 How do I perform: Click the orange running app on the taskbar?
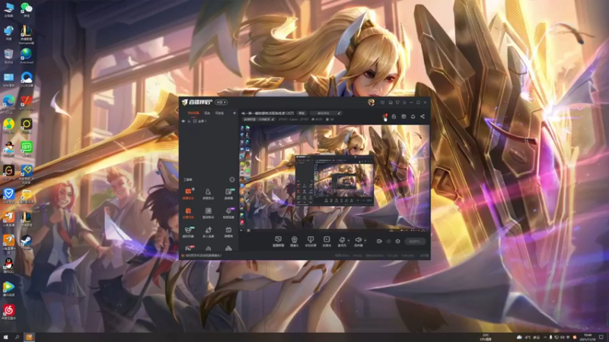pyautogui.click(x=29, y=337)
